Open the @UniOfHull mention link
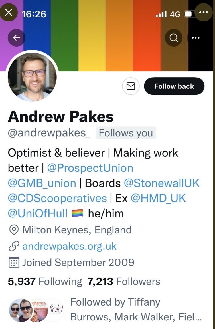The image size is (215, 329). [x=38, y=214]
